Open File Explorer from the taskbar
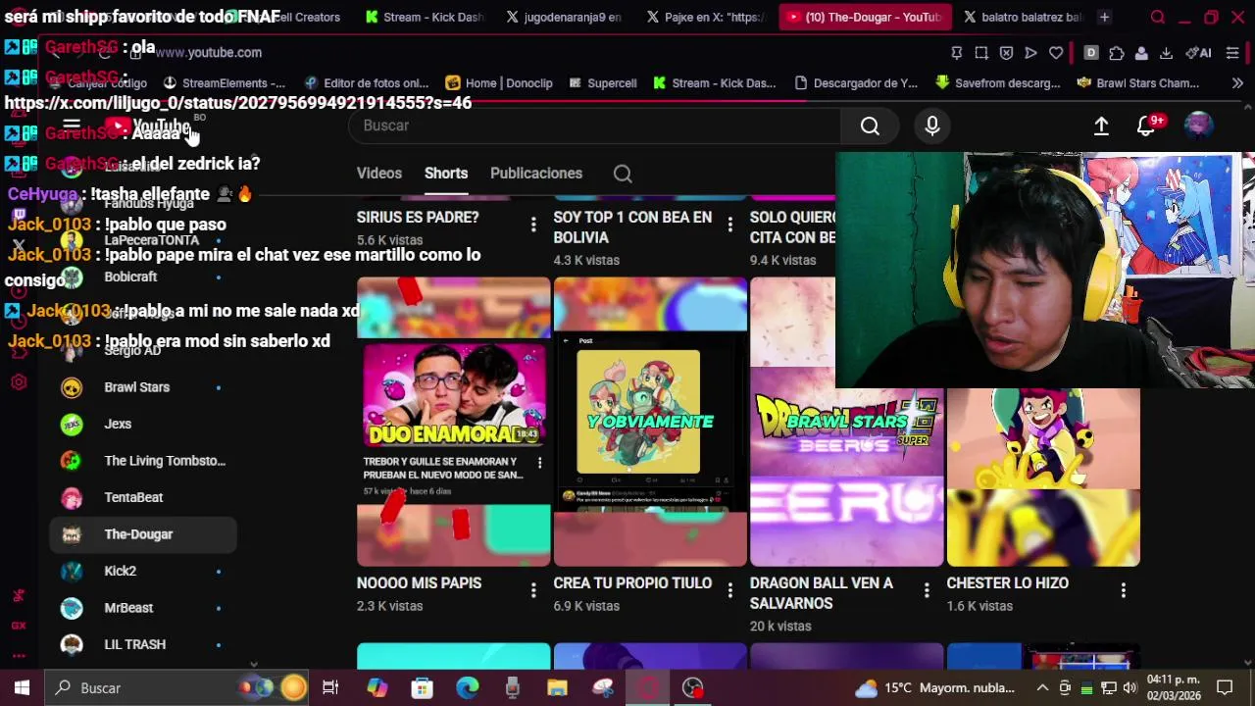The height and width of the screenshot is (706, 1255). [557, 687]
